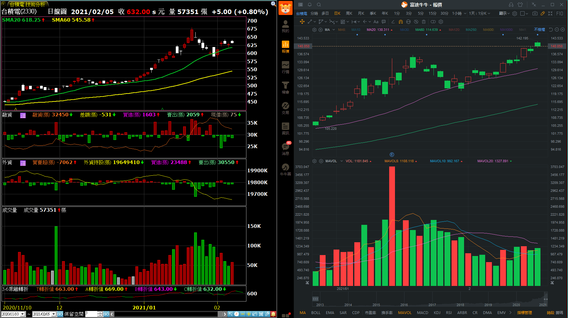The height and width of the screenshot is (318, 568).
Task: Close the MA indicator with X icon
Action: (x=320, y=30)
